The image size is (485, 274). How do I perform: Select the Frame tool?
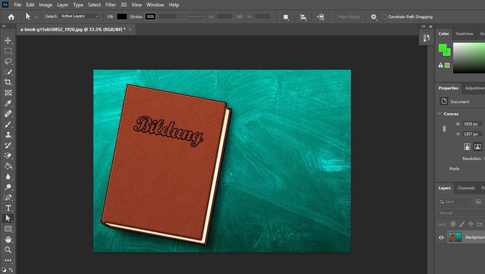tap(8, 93)
